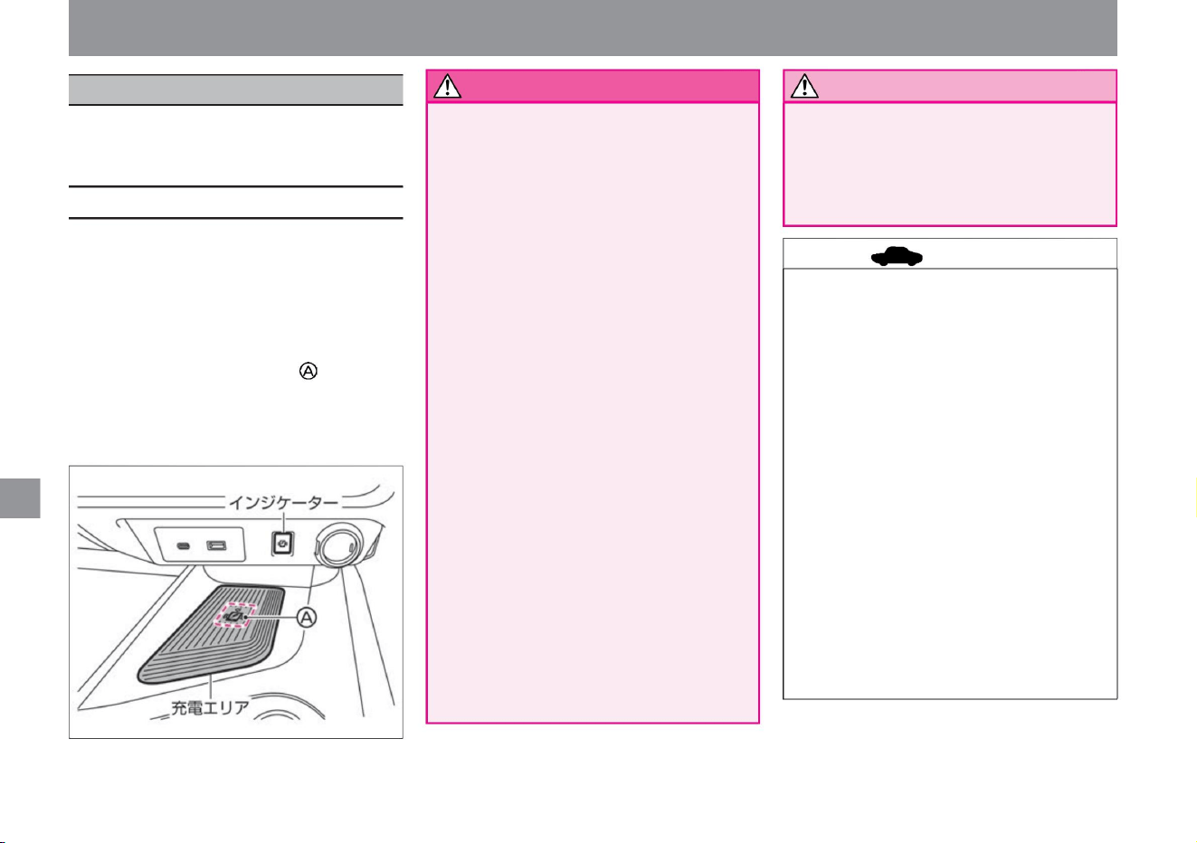Click the black car silhouette icon
1197x843 pixels.
click(897, 257)
